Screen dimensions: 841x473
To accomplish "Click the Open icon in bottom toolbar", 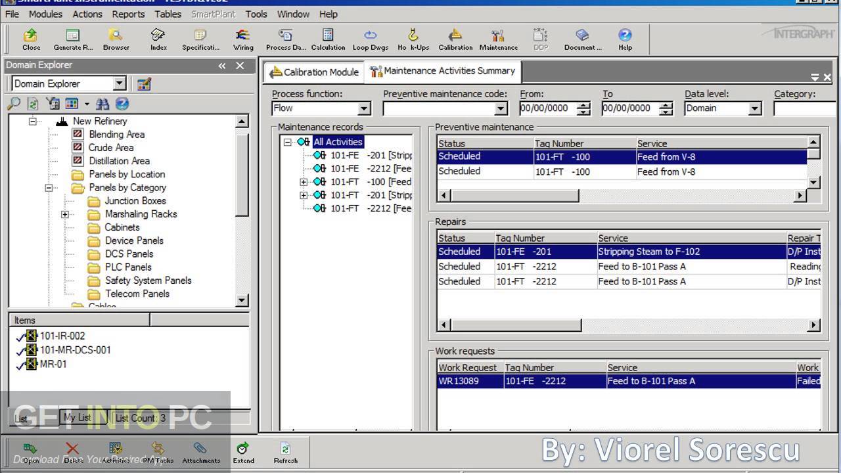I will pos(31,453).
